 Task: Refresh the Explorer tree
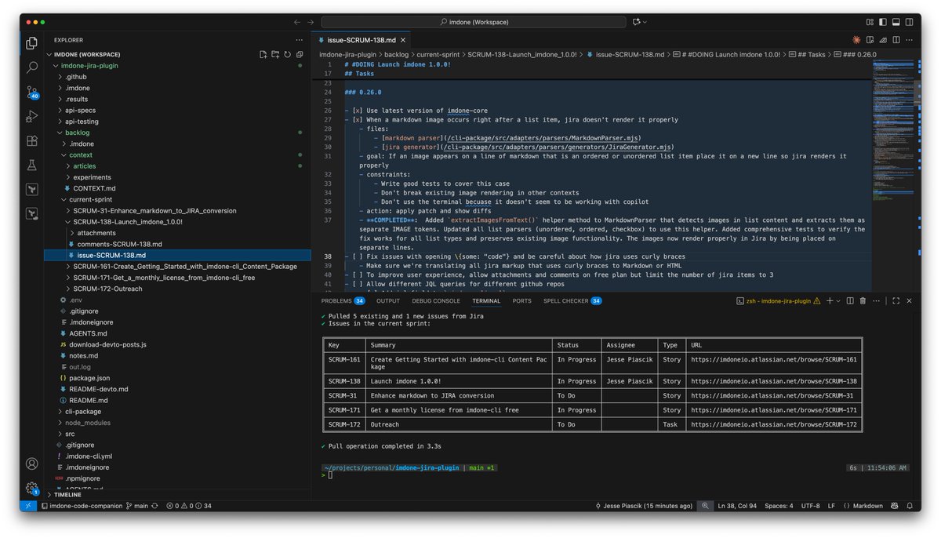(x=288, y=54)
